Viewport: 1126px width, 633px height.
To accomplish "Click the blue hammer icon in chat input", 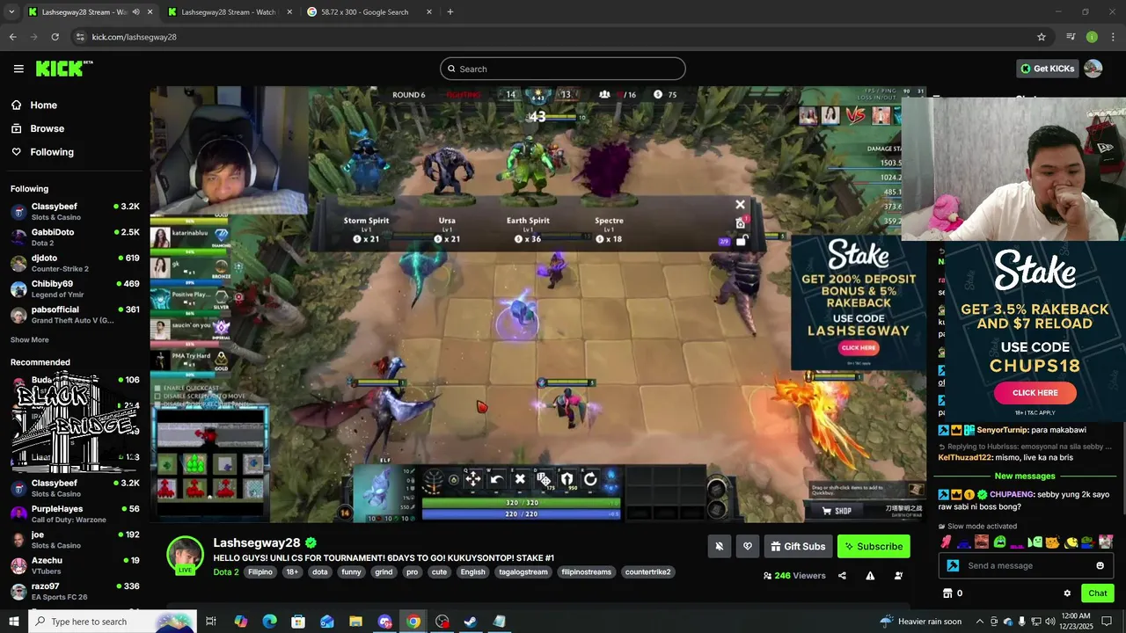I will [x=953, y=565].
